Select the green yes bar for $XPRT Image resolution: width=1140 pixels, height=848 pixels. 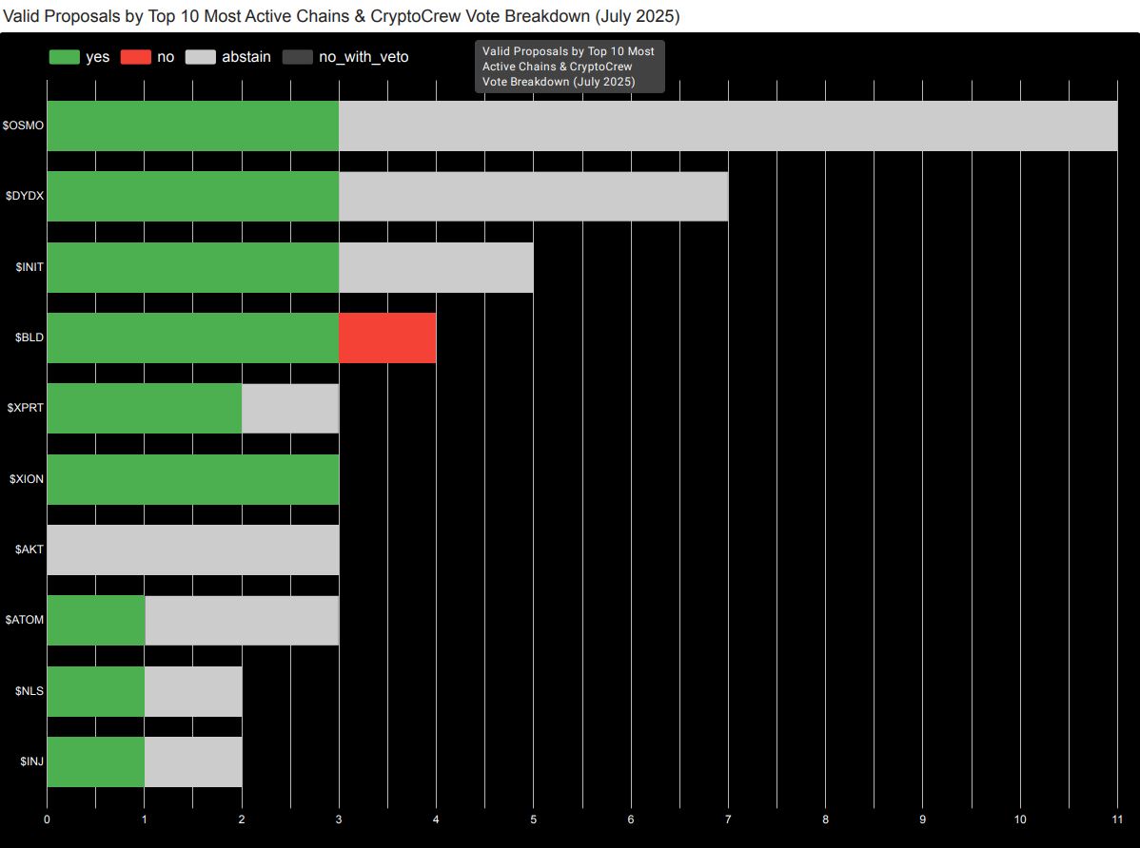pyautogui.click(x=145, y=409)
